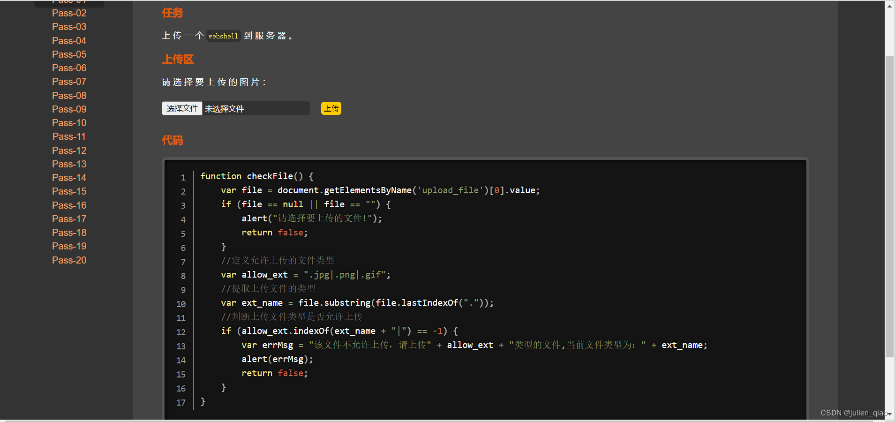The height and width of the screenshot is (422, 895).
Task: Click the 未选择文件 file input field
Action: [x=256, y=108]
